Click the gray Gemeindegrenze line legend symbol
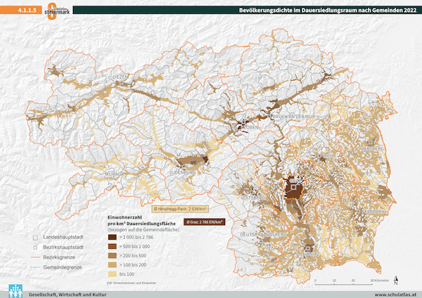This screenshot has width=422, height=298. click(35, 267)
